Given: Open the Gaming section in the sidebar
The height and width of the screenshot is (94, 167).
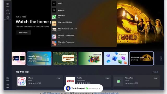Looking at the screenshot, I should point(8,11).
